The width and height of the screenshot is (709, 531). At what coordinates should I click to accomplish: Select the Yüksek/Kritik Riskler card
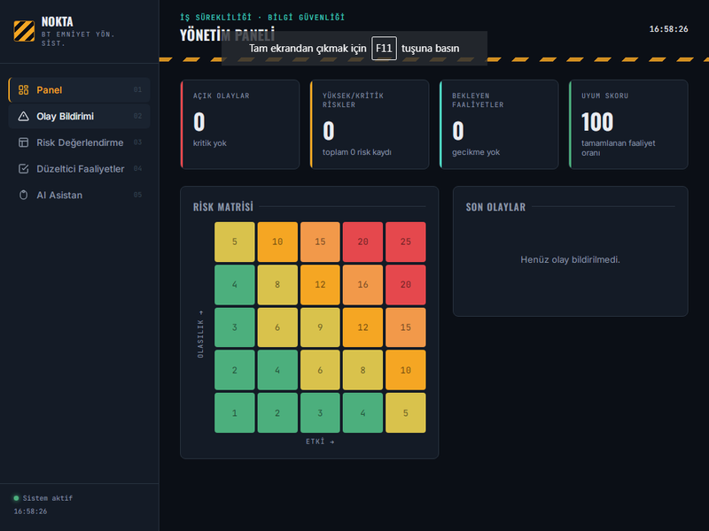point(370,125)
